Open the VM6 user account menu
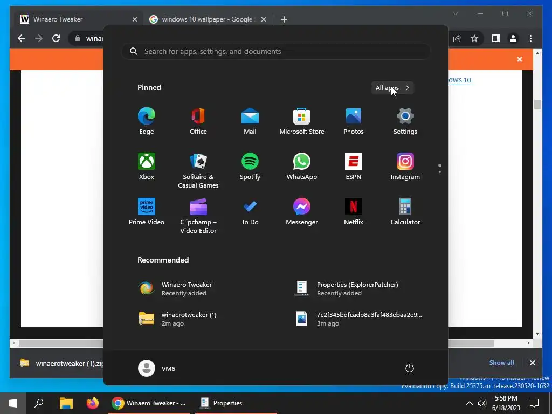 pos(157,368)
